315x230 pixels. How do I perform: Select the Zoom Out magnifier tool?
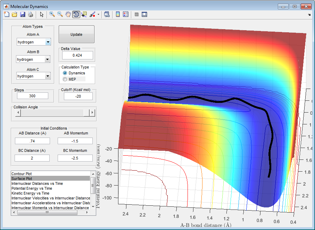(x=60, y=14)
